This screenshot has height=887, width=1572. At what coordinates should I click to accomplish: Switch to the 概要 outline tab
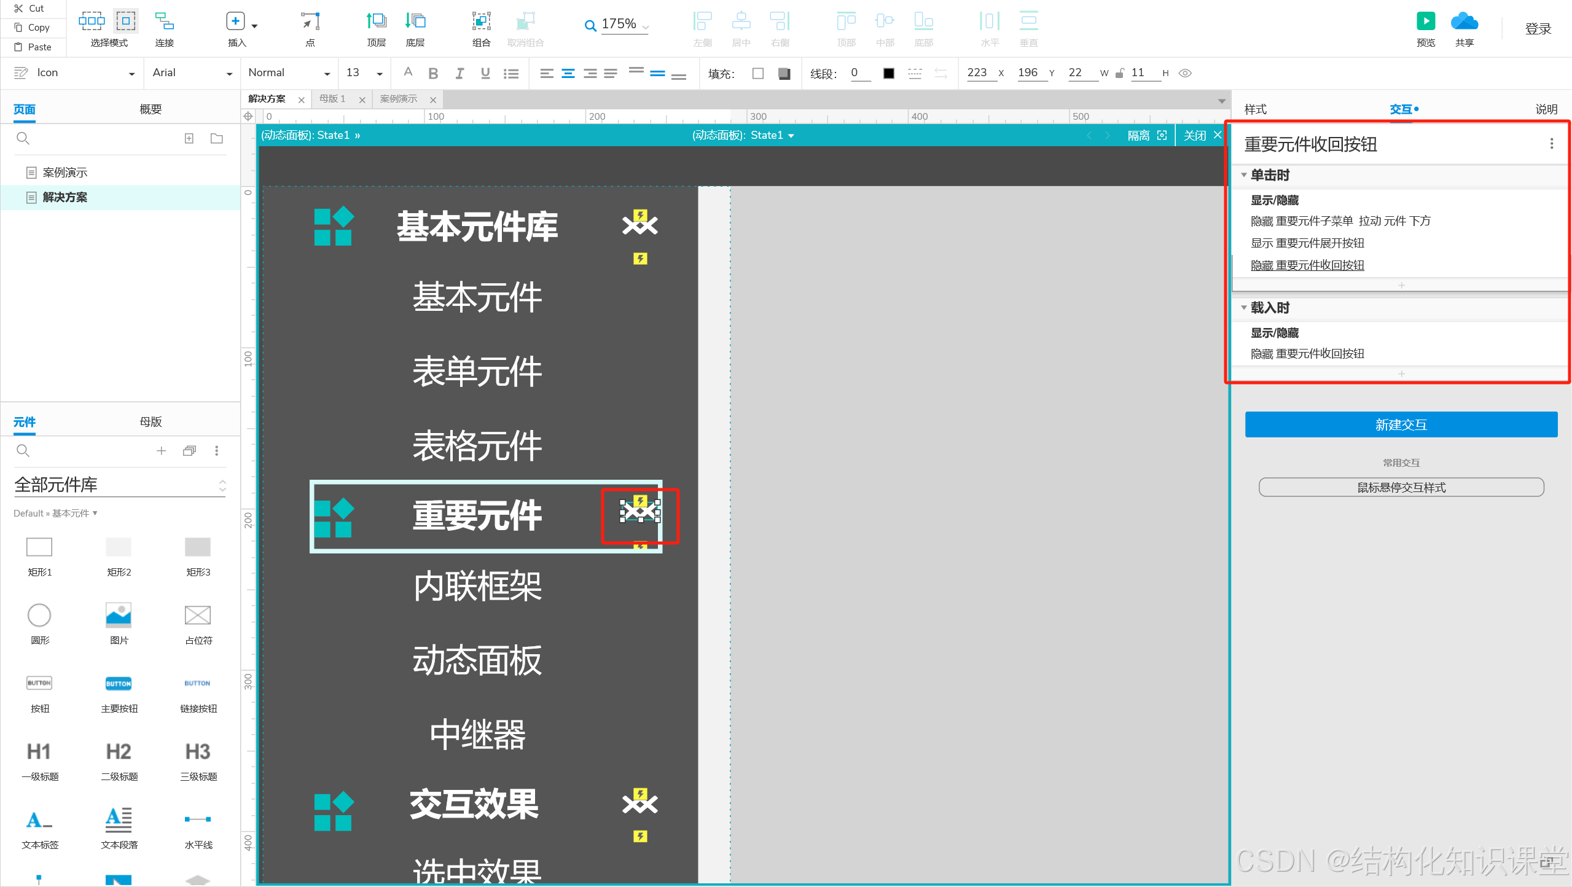151,109
